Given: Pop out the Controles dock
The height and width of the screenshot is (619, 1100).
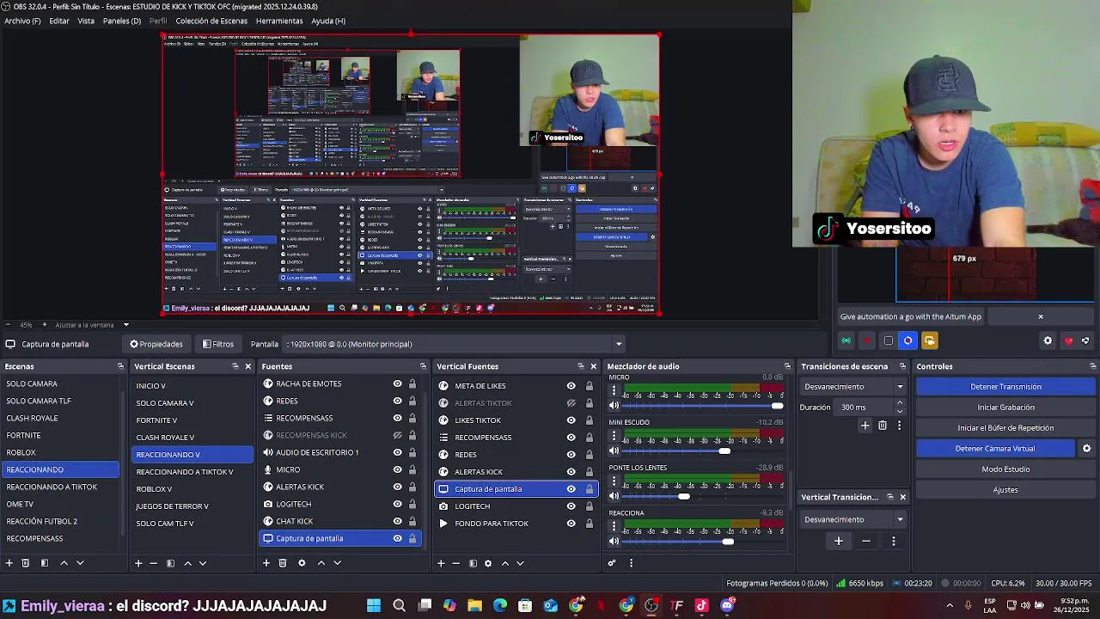Looking at the screenshot, I should pos(1092,366).
